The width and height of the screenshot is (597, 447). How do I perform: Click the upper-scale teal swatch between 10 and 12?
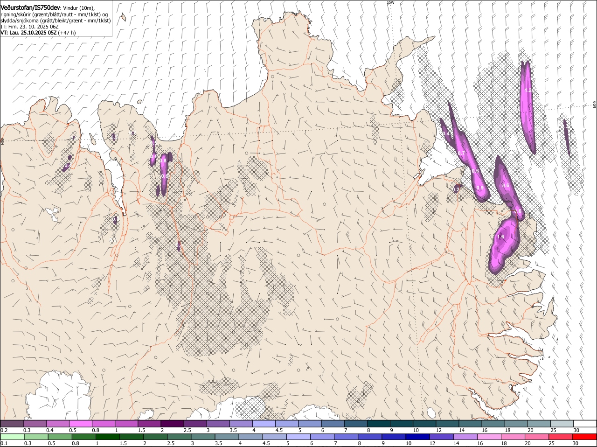pyautogui.click(x=424, y=423)
